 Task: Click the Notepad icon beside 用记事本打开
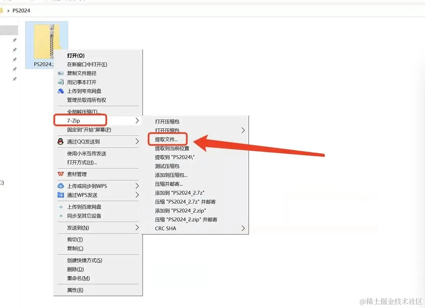click(60, 82)
